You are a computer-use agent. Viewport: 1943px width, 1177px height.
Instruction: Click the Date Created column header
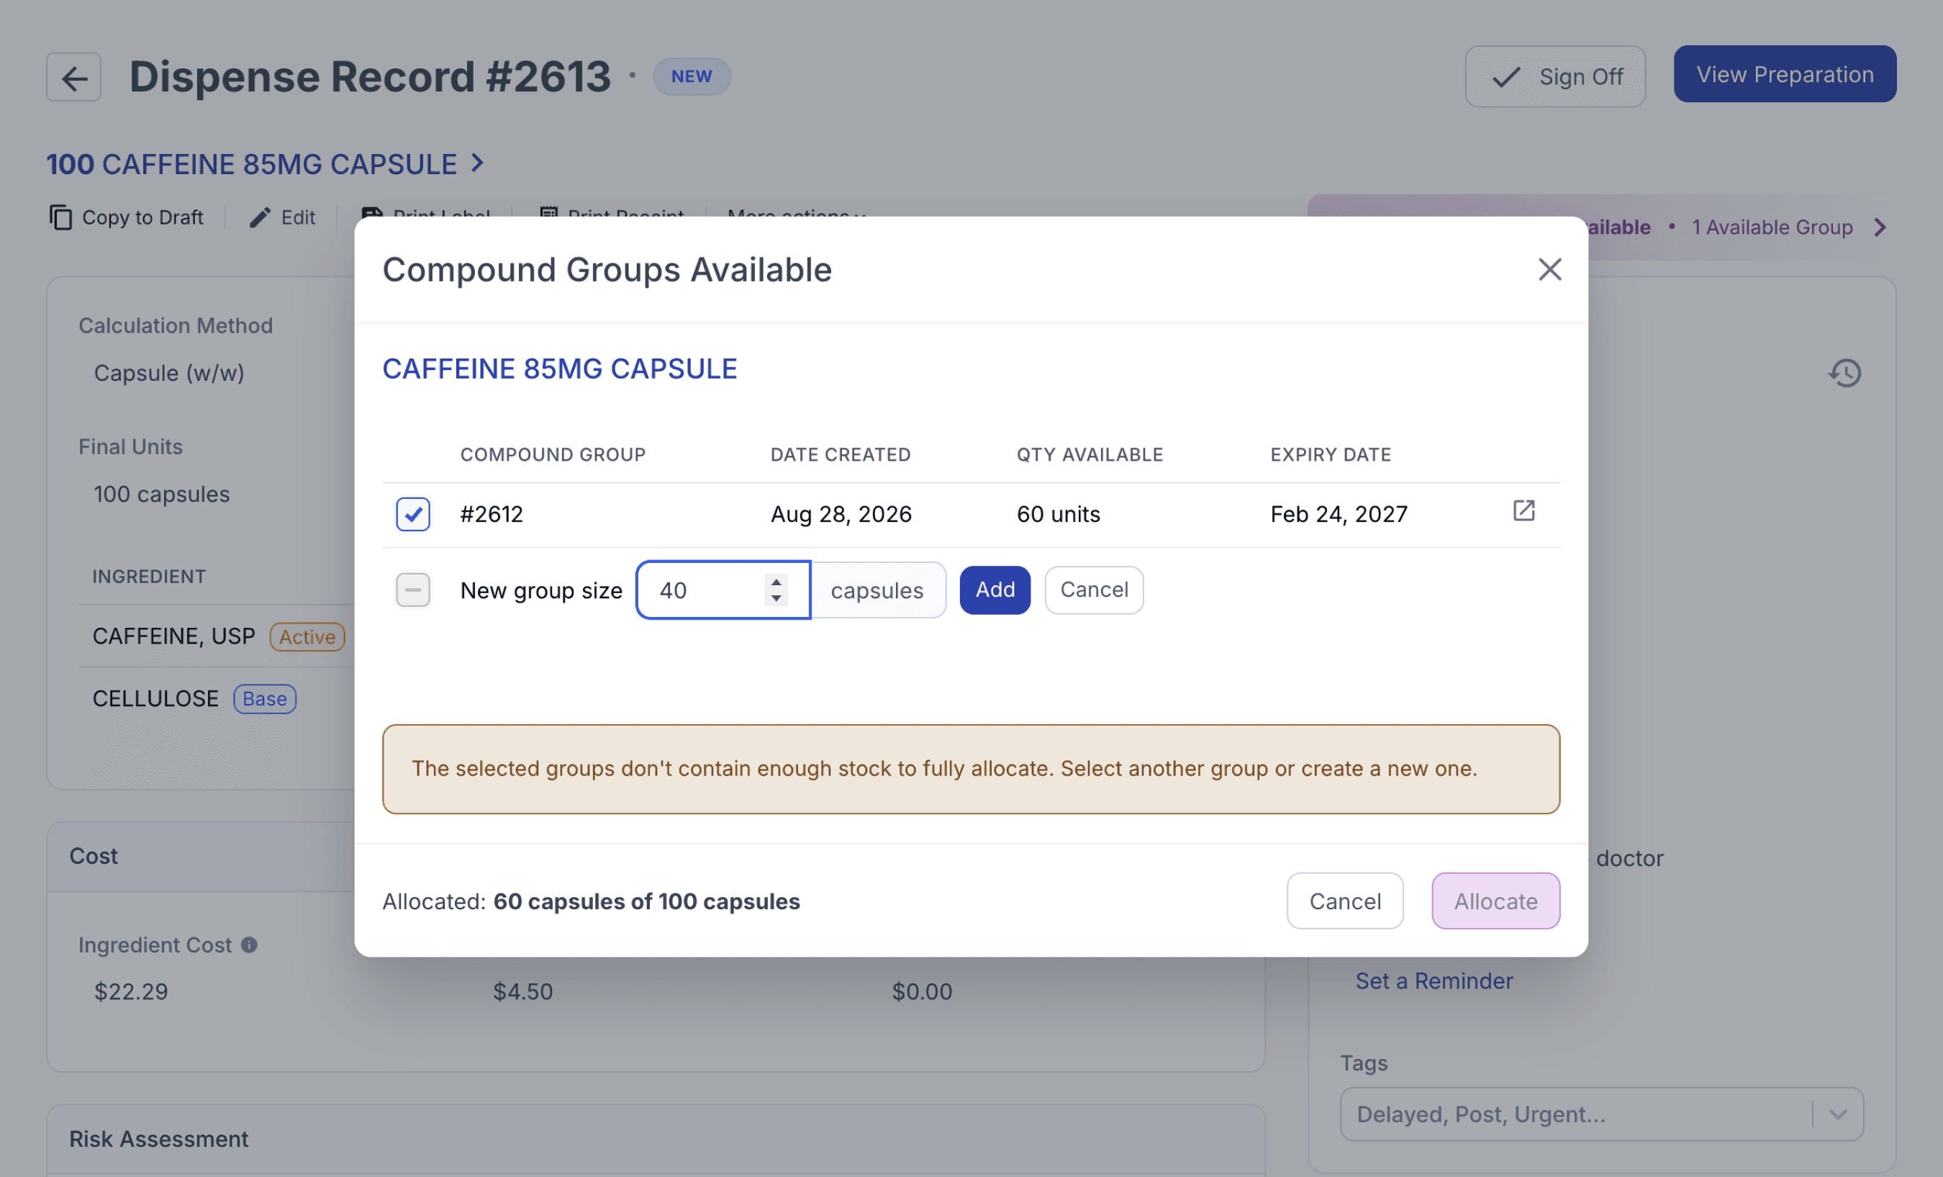coord(840,455)
